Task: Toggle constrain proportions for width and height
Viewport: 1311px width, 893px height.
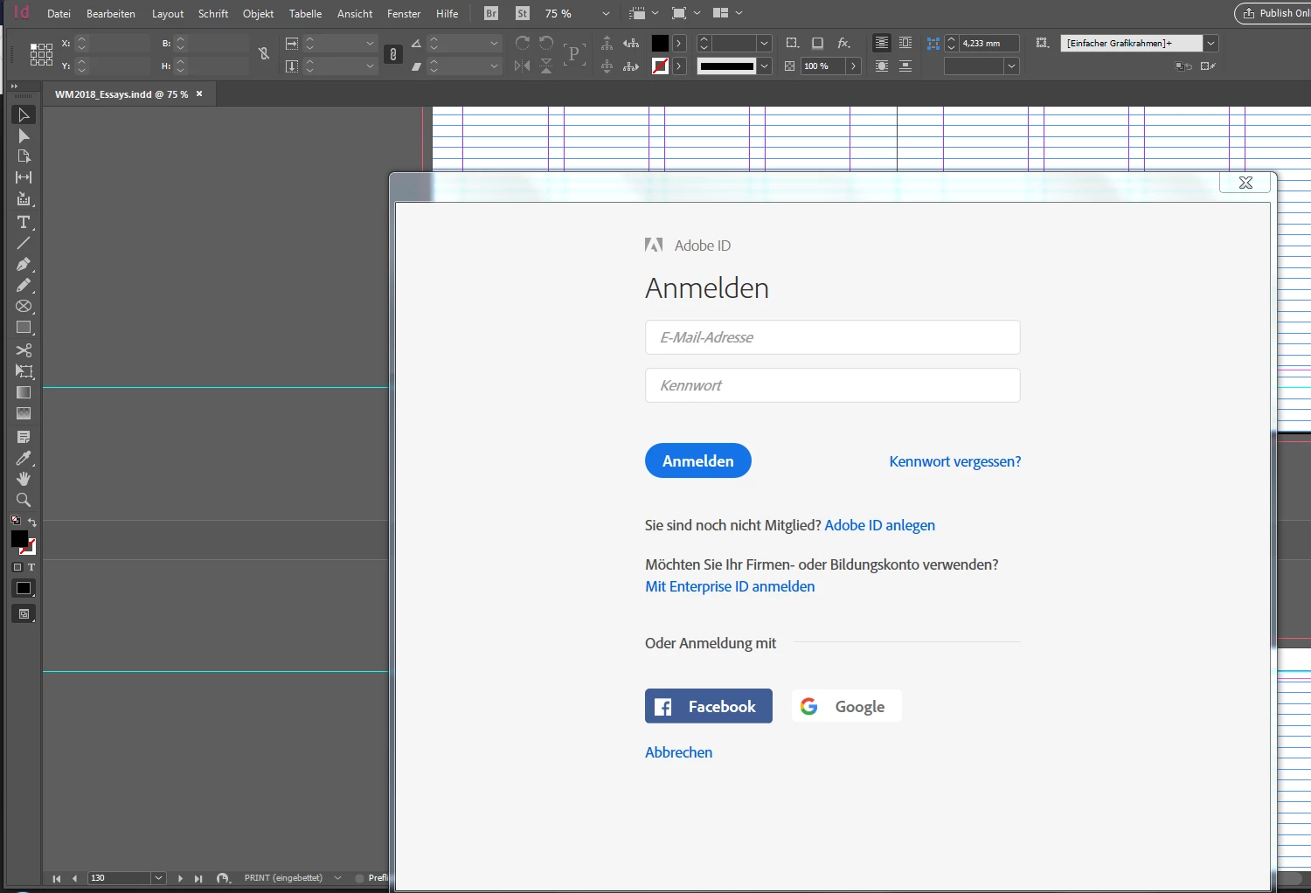Action: [264, 54]
